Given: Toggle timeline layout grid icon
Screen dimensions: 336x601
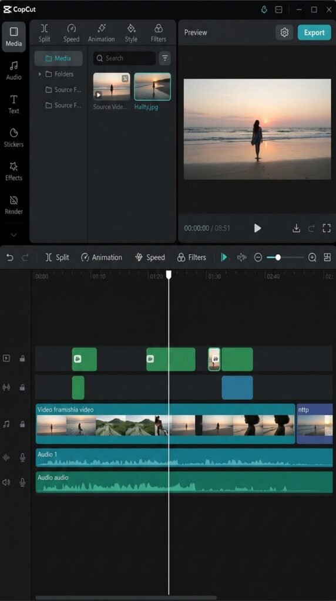Looking at the screenshot, I should click(x=327, y=257).
